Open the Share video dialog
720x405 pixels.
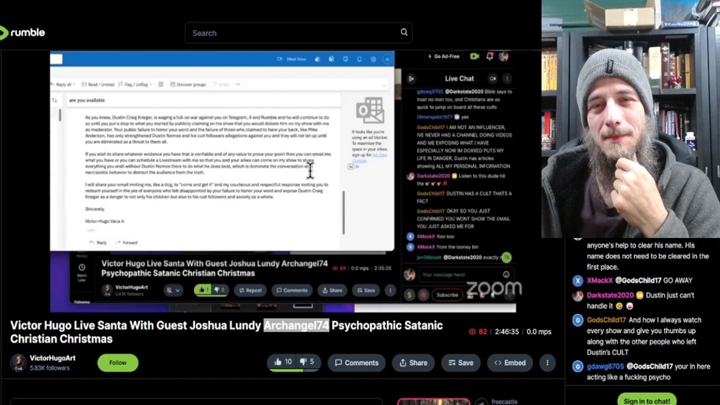(x=413, y=363)
